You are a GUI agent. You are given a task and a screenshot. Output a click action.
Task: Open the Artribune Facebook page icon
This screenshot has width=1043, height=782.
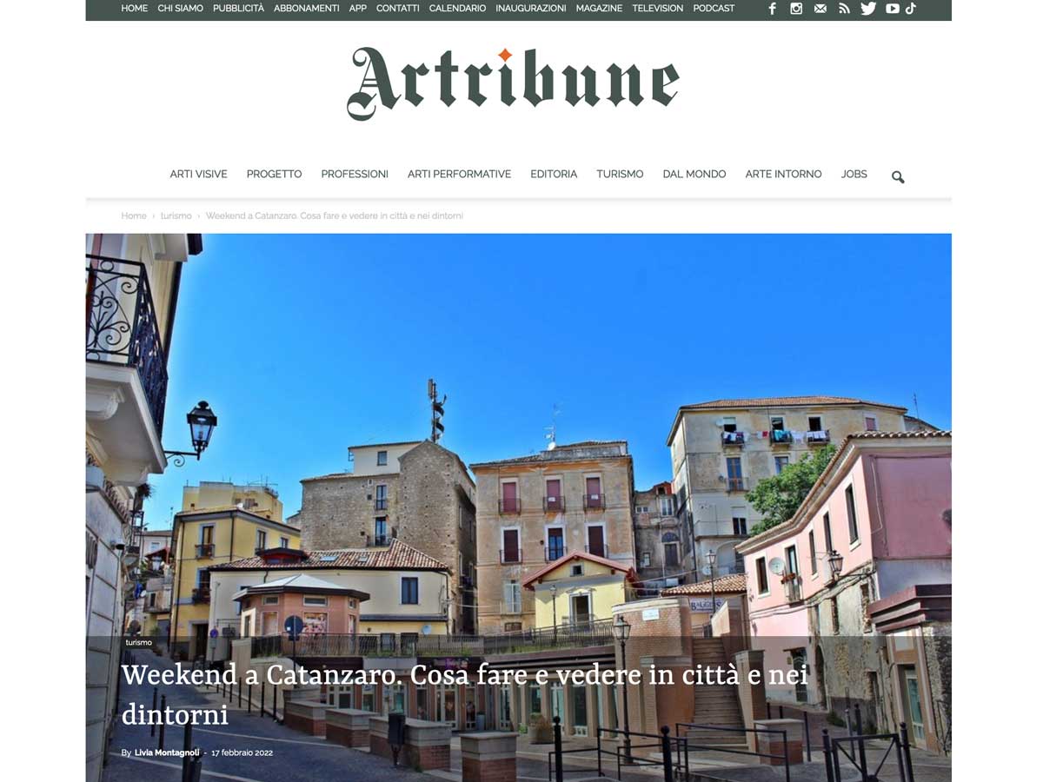(772, 9)
